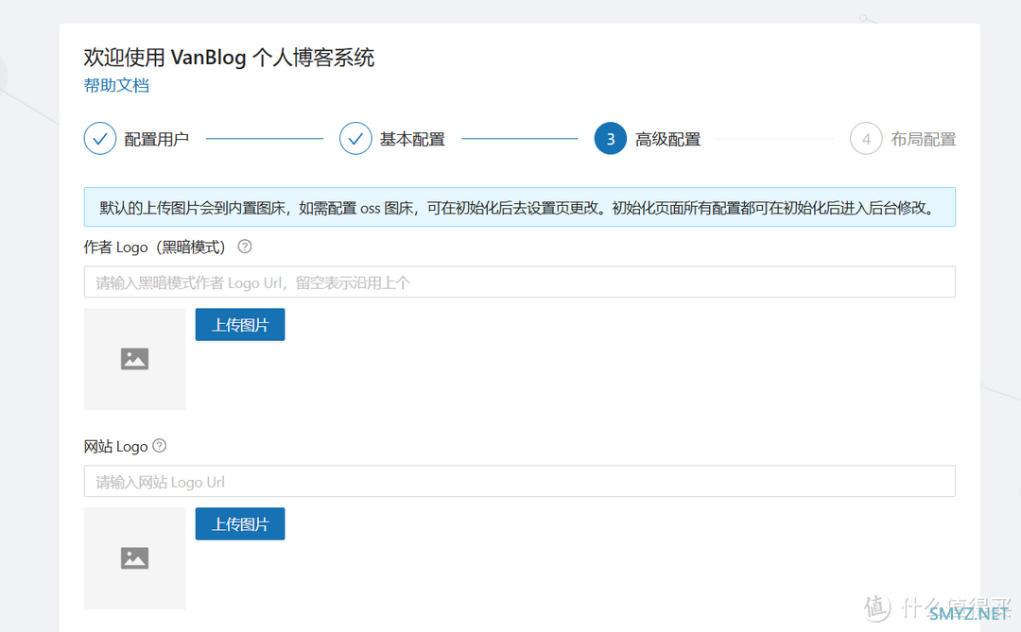Viewport: 1021px width, 632px height.
Task: Show help tooltip for 作者 Logo（黑暗模式）
Action: pos(245,247)
